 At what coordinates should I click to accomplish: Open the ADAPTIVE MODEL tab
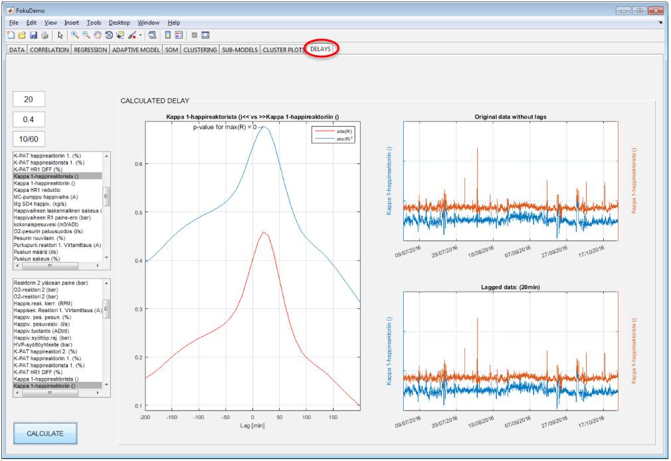click(x=136, y=50)
